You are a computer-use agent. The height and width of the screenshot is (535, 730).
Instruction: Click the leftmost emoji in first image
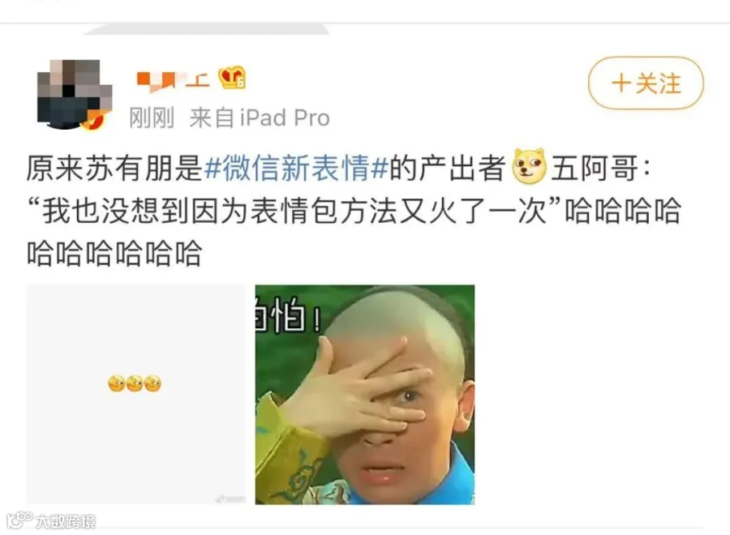tap(116, 383)
